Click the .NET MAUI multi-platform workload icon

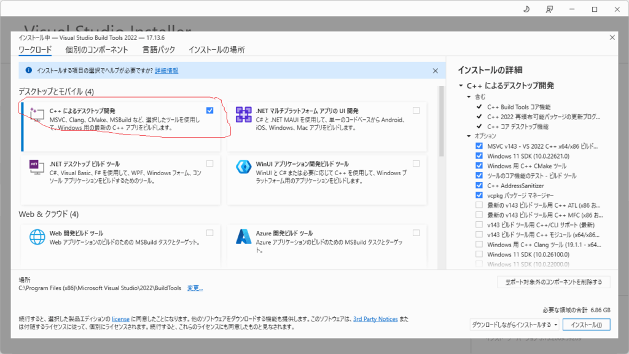[x=243, y=115]
